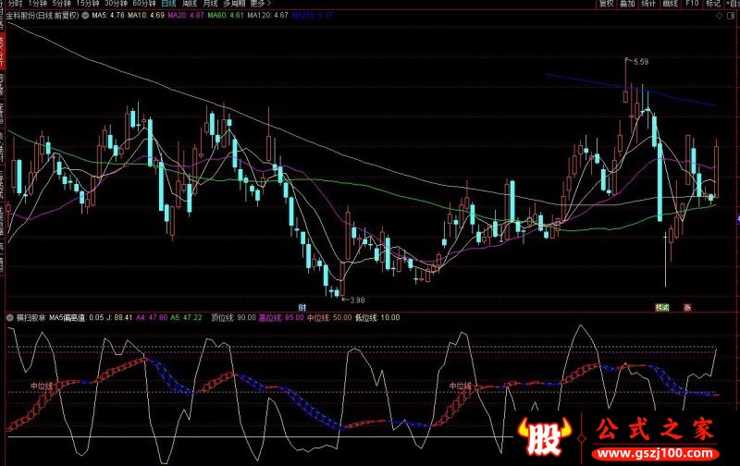The width and height of the screenshot is (740, 466).
Task: Select the 周线 weekly period tab
Action: tap(191, 5)
